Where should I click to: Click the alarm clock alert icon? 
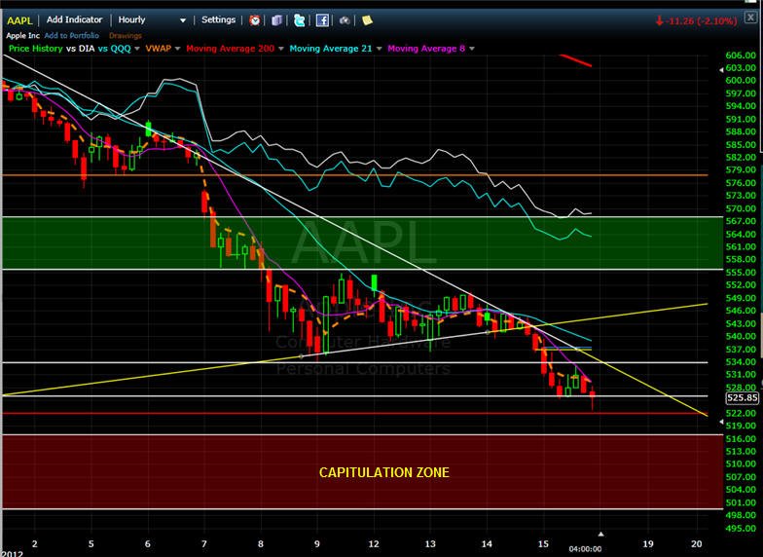[255, 19]
